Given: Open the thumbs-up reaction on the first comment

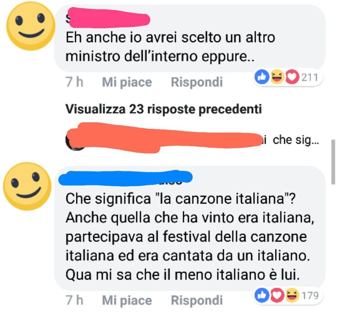Looking at the screenshot, I should [x=262, y=77].
